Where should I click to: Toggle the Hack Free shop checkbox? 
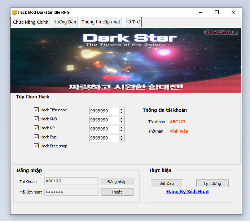tap(36, 146)
